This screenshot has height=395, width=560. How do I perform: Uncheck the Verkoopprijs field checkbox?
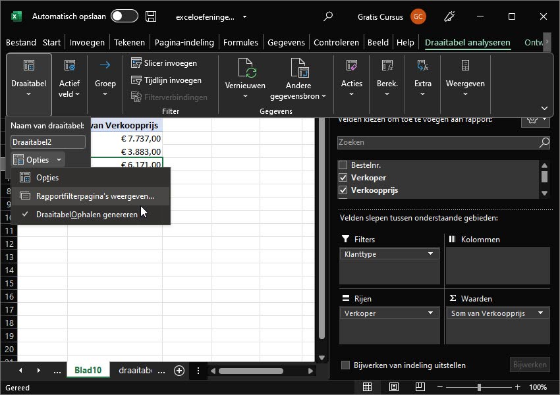(x=343, y=190)
